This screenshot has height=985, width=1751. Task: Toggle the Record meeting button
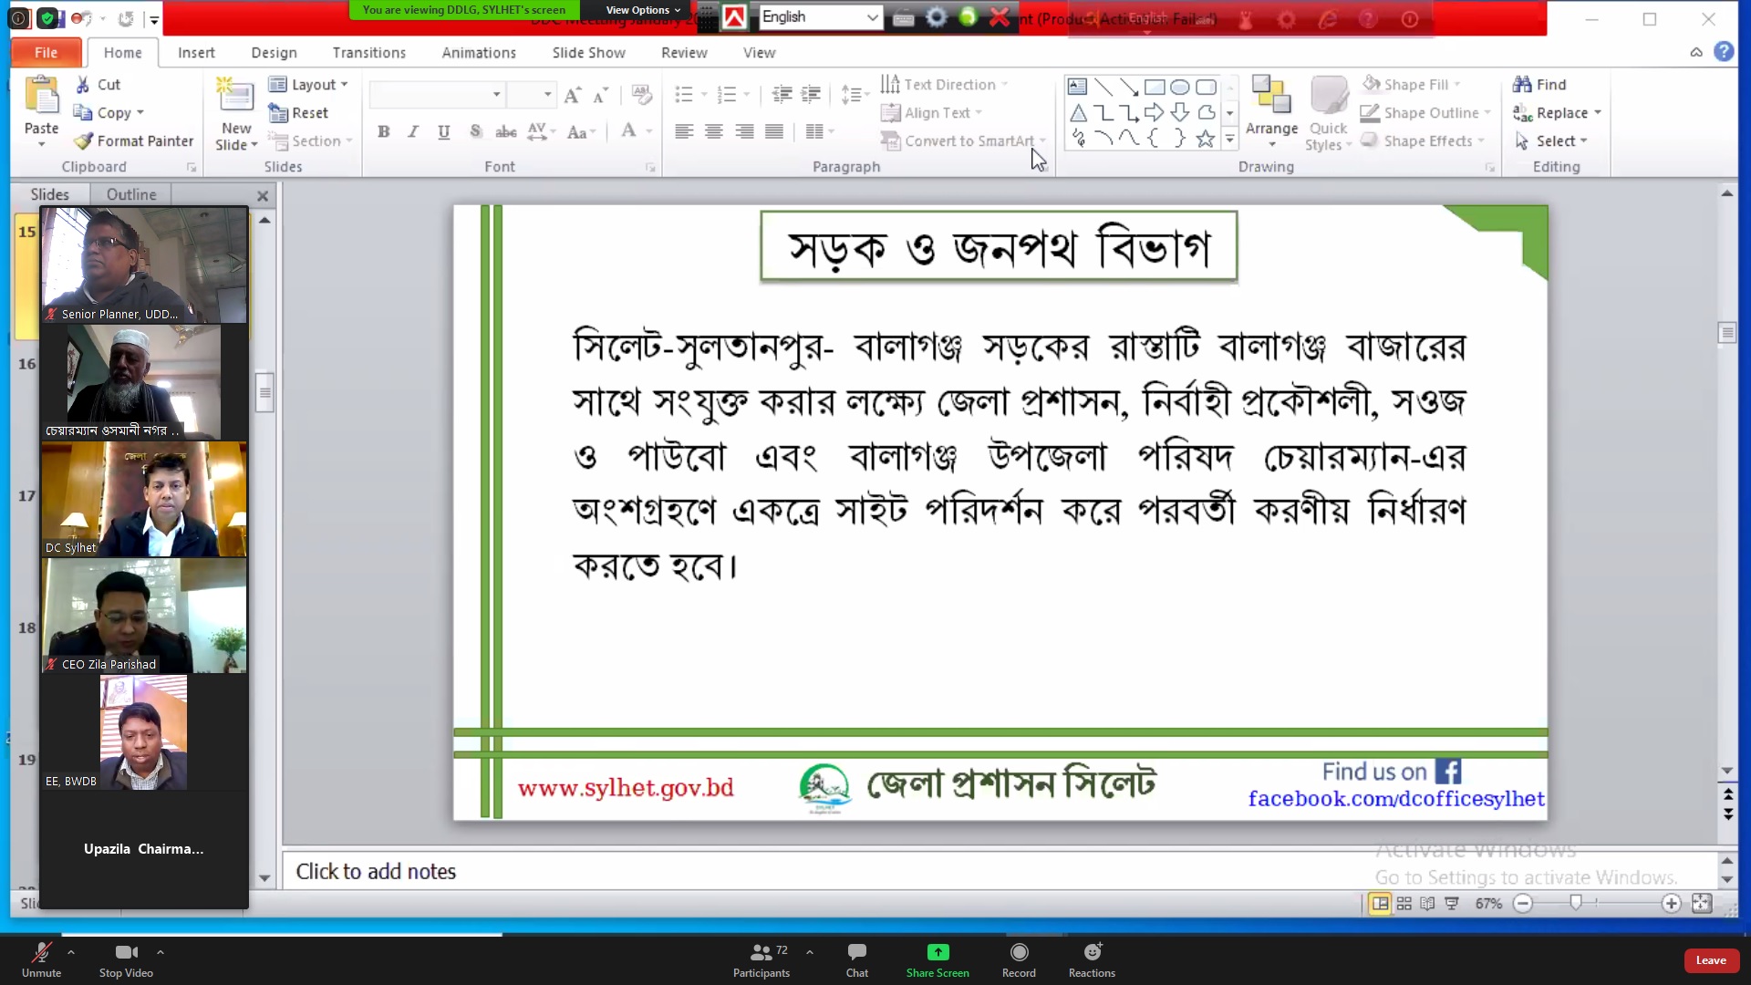coord(1019,952)
